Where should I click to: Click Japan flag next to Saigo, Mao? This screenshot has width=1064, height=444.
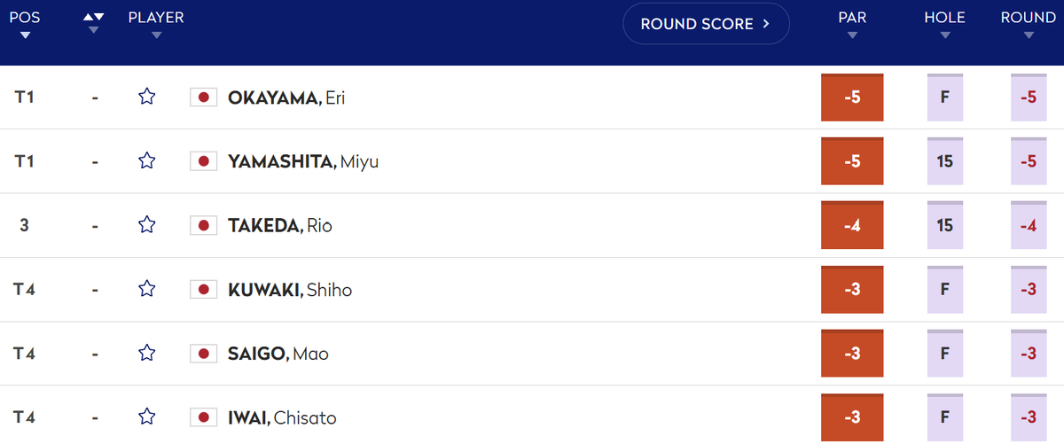pyautogui.click(x=204, y=354)
